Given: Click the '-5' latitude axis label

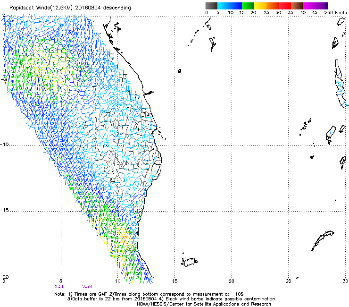Looking at the screenshot, I should [x=4, y=80].
